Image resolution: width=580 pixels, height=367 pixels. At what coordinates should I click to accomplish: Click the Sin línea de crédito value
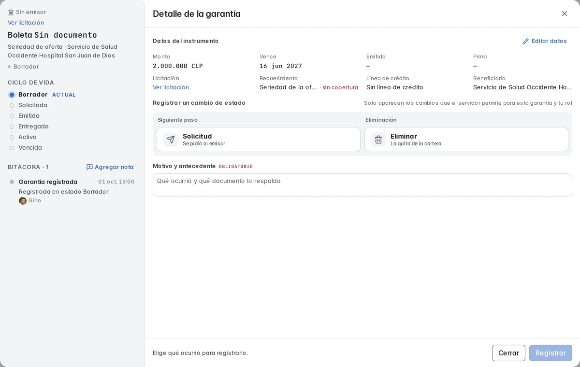click(394, 87)
